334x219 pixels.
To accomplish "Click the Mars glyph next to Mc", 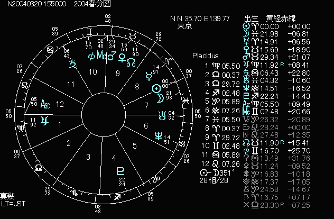I will pos(112,56).
